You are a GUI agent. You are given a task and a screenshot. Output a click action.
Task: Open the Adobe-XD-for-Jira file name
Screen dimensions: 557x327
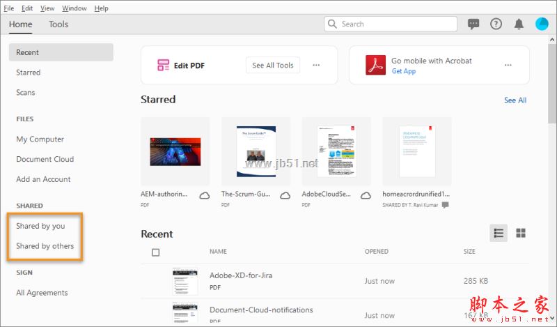point(241,275)
